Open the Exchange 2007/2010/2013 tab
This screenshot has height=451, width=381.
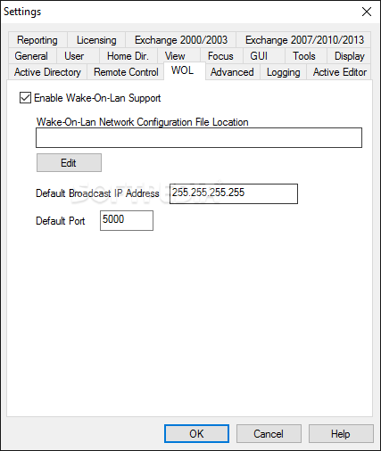pos(304,40)
